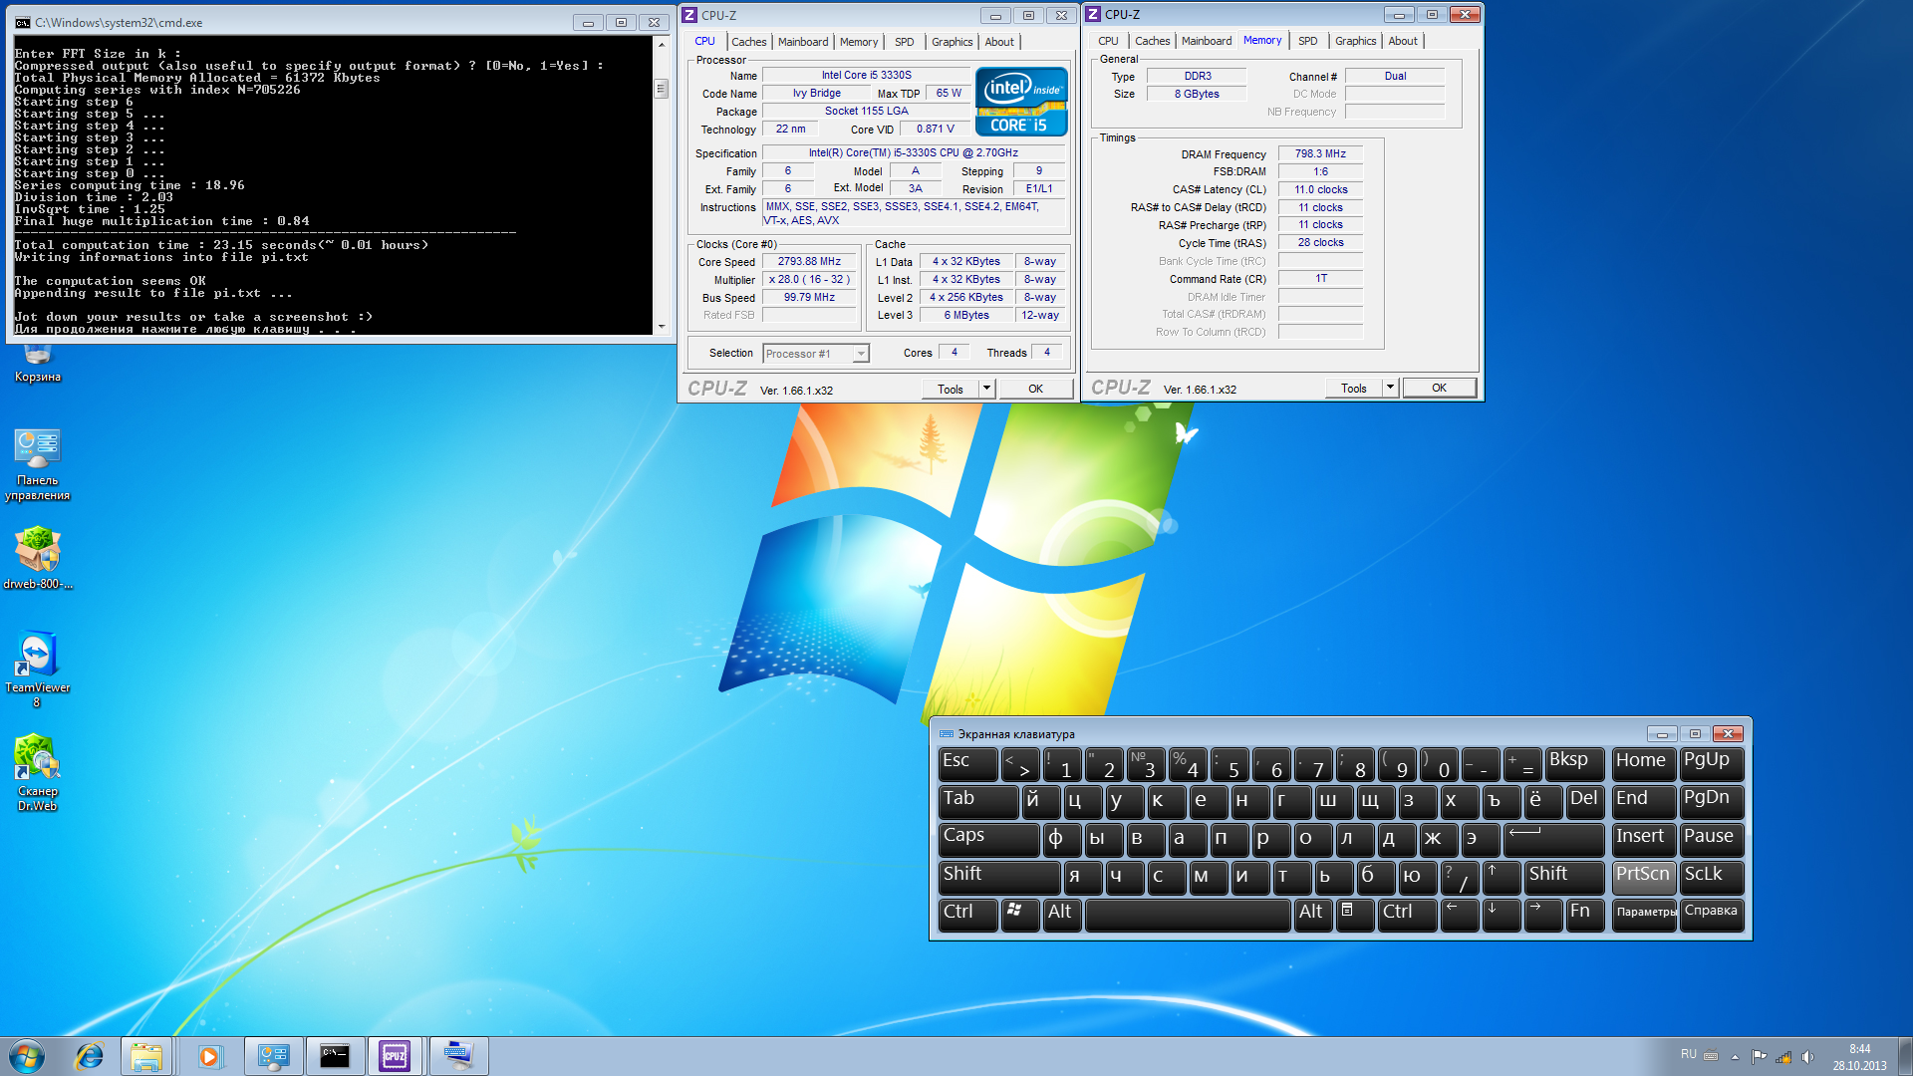Viewport: 1913px width, 1076px height.
Task: Toggle left Shift key on on-screen keyboard
Action: point(998,876)
